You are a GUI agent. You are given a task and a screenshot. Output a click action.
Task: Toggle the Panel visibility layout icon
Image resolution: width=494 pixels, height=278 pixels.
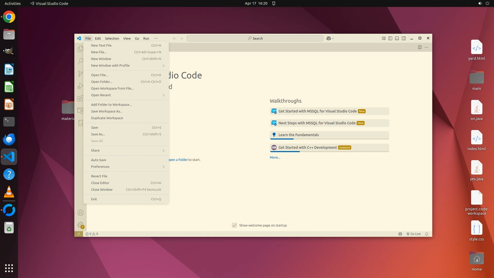point(397,38)
